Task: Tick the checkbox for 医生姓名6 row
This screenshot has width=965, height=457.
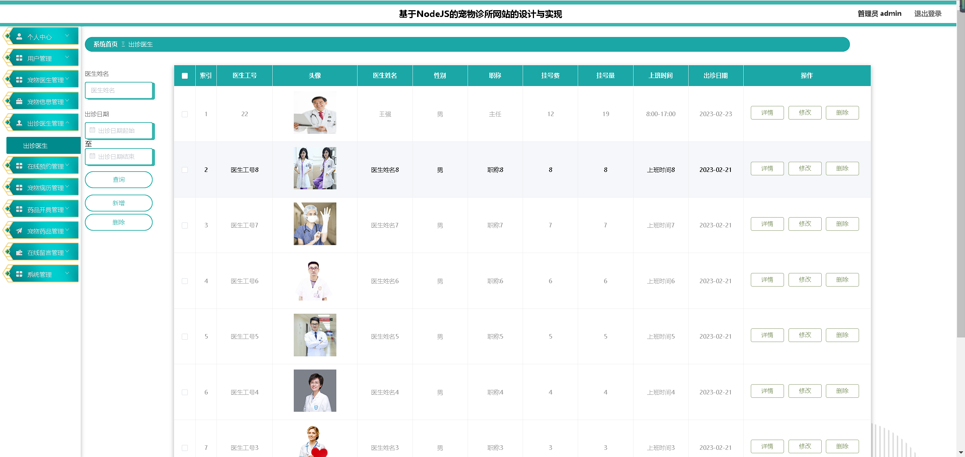Action: click(x=185, y=281)
